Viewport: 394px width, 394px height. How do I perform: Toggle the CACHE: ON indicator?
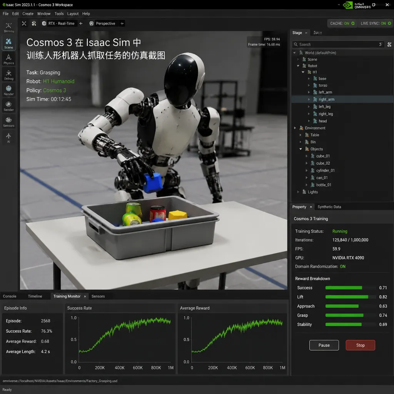click(x=342, y=23)
